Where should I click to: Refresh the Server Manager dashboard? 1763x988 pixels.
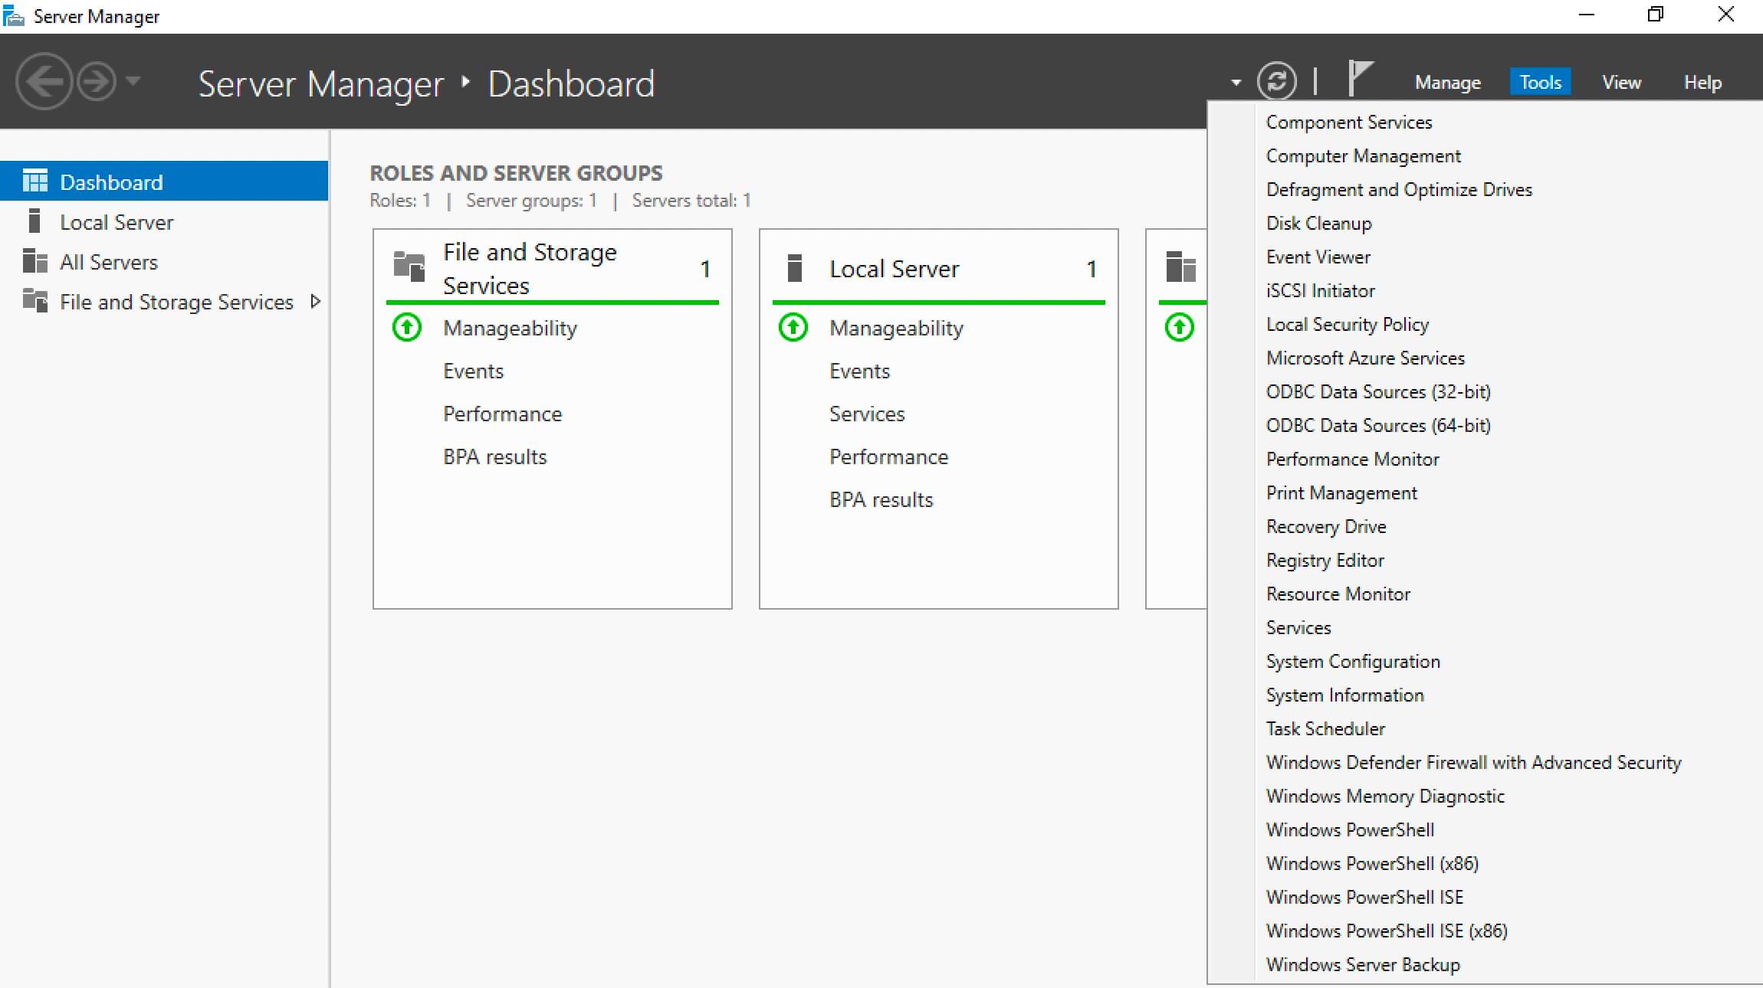pos(1276,81)
